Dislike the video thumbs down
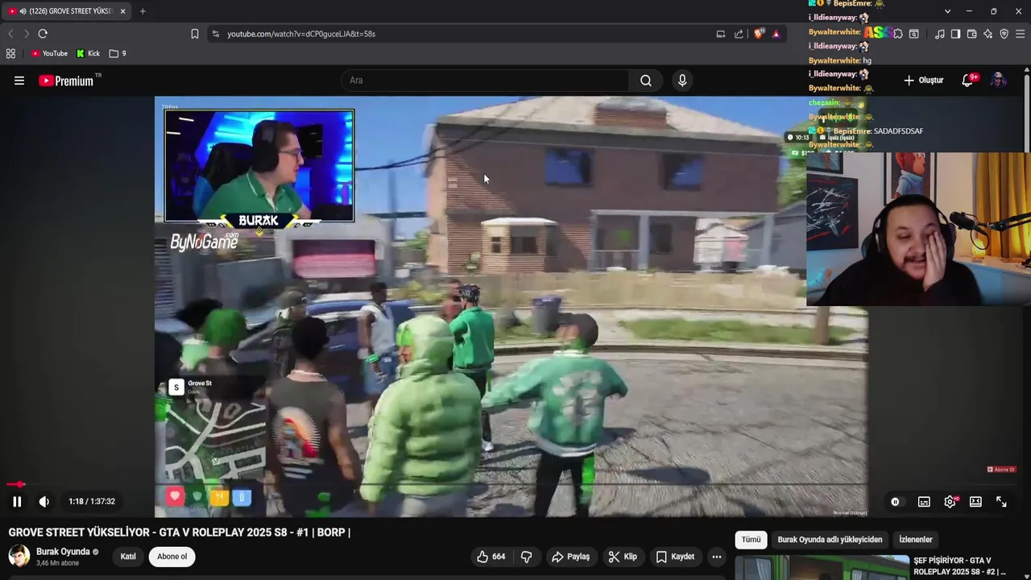 tap(527, 557)
